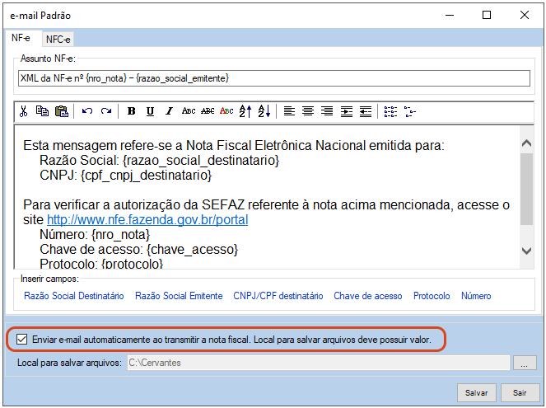Undo the last edit
The height and width of the screenshot is (408, 546).
coord(86,111)
